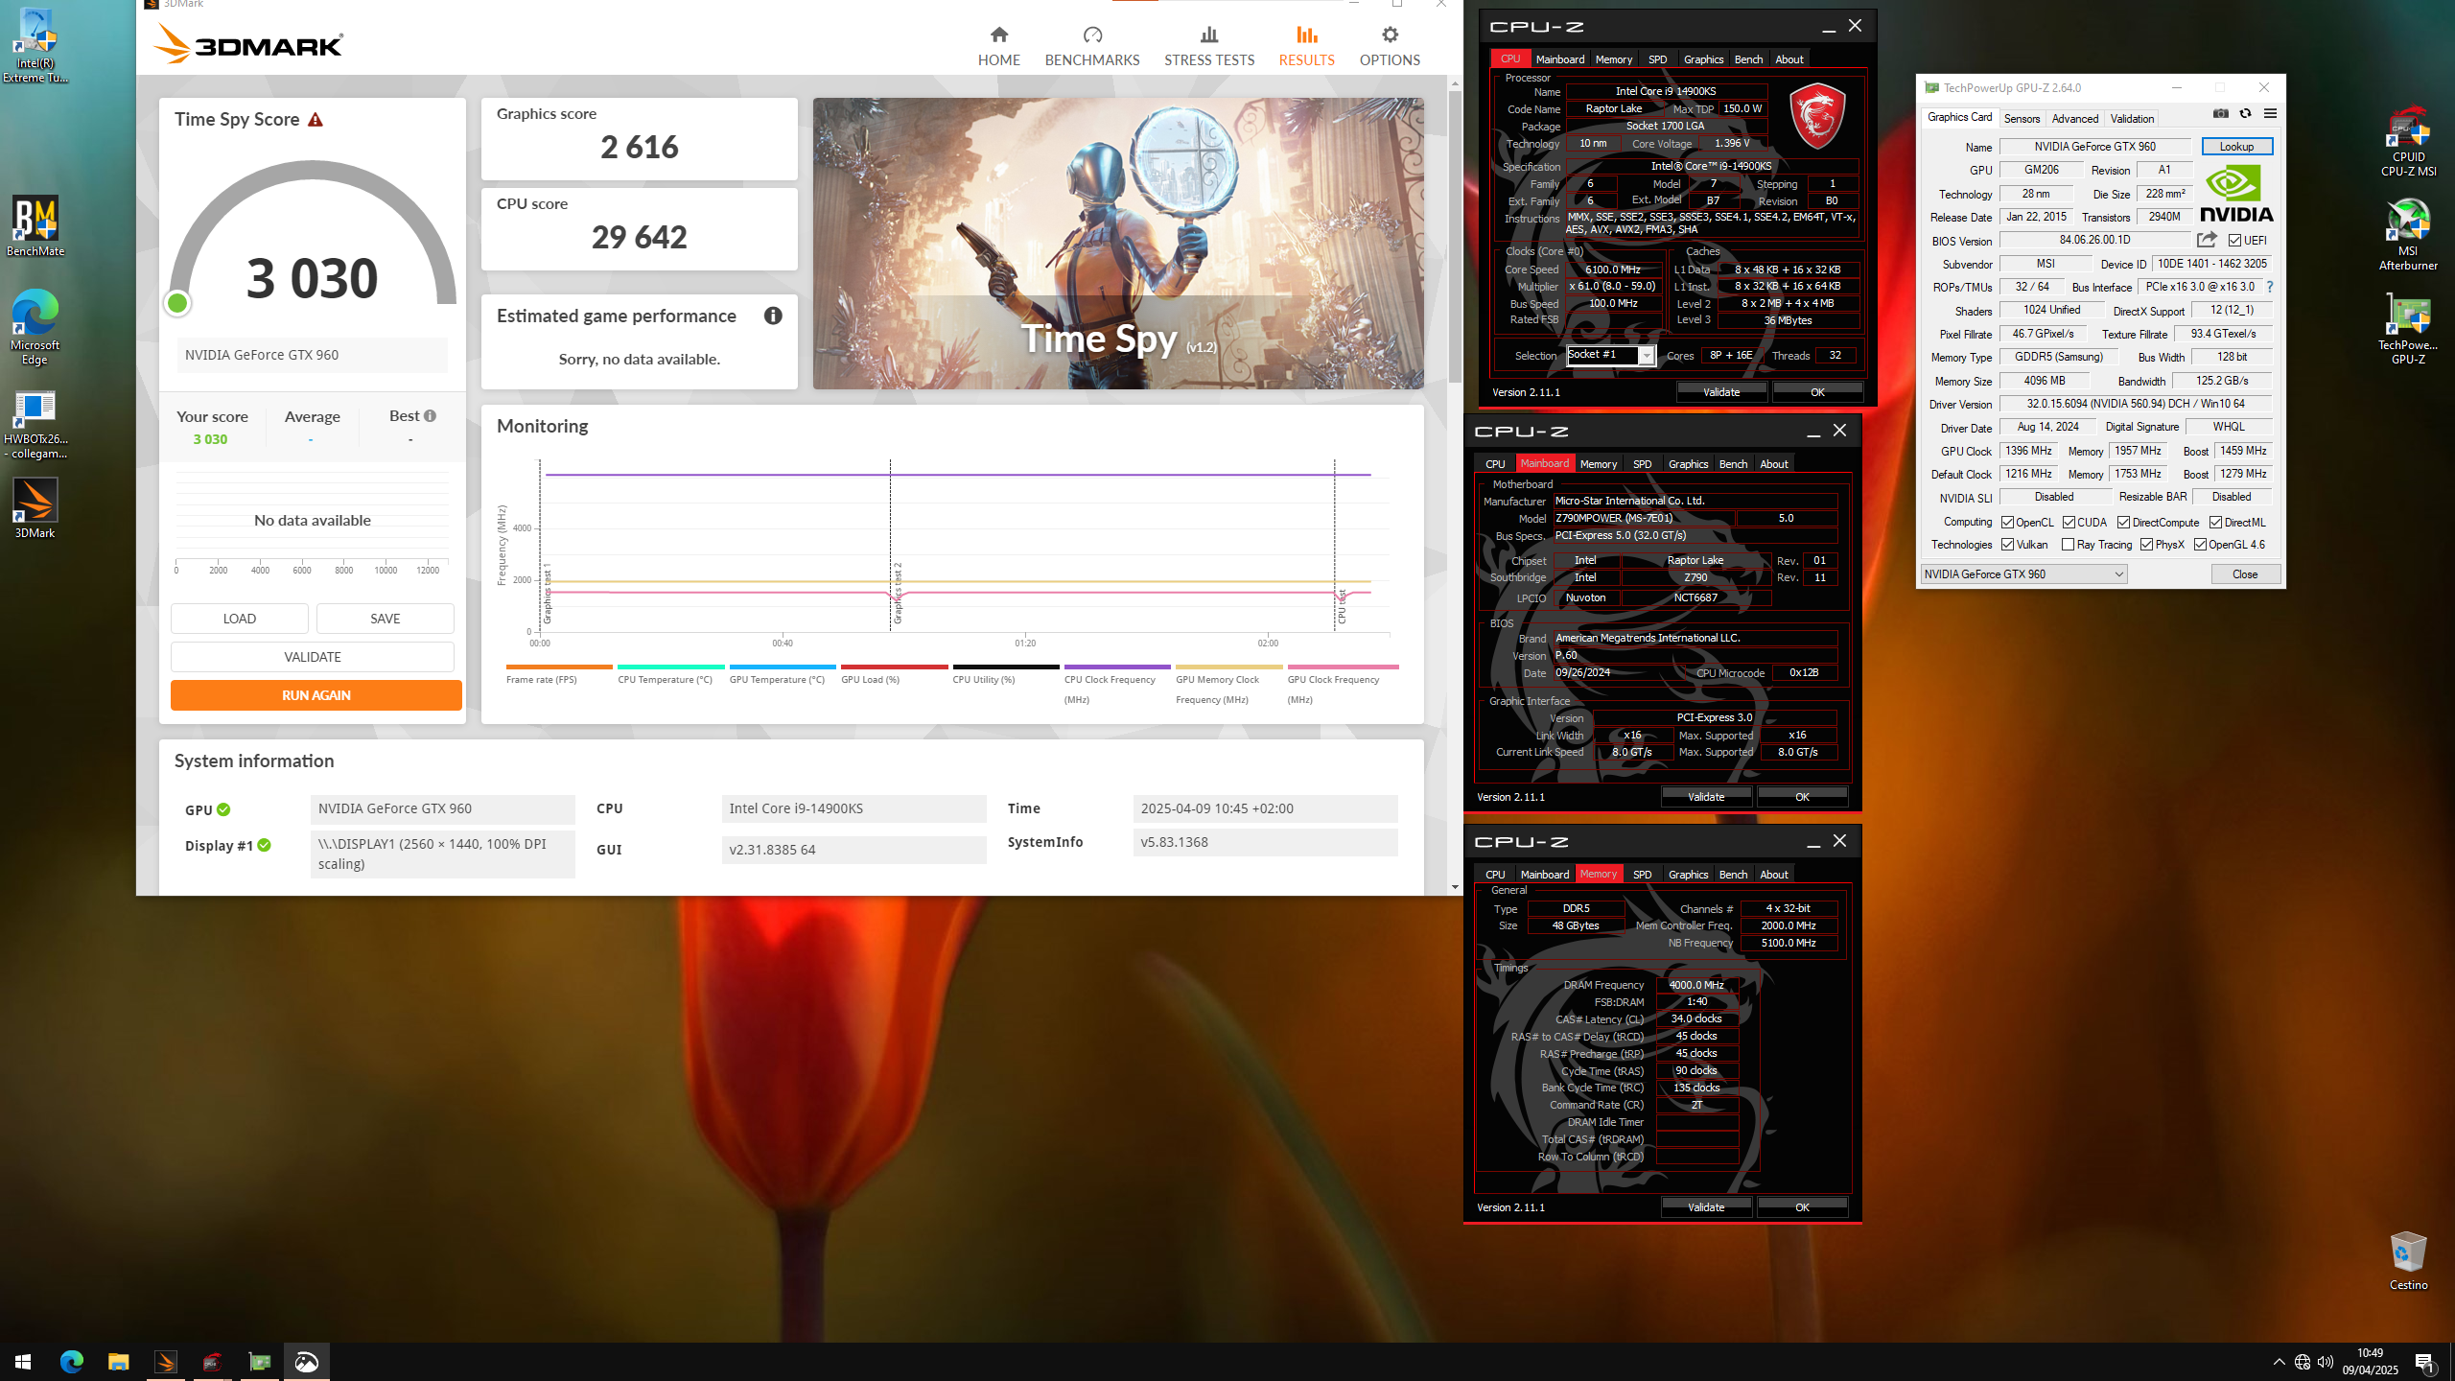Click the Time Spy v1.2 thumbnail image

coord(1118,244)
